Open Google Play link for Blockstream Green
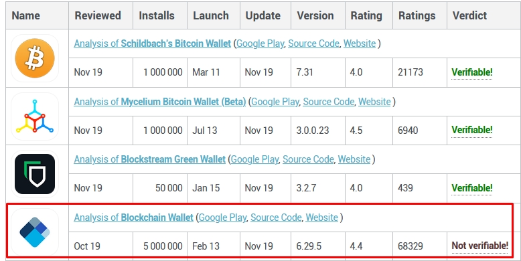 point(255,159)
